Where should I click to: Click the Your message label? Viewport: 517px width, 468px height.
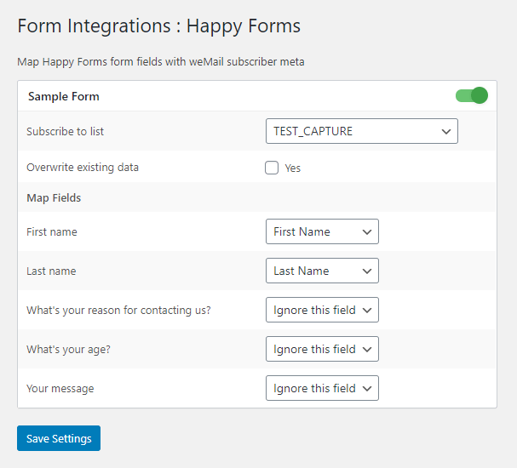(60, 389)
